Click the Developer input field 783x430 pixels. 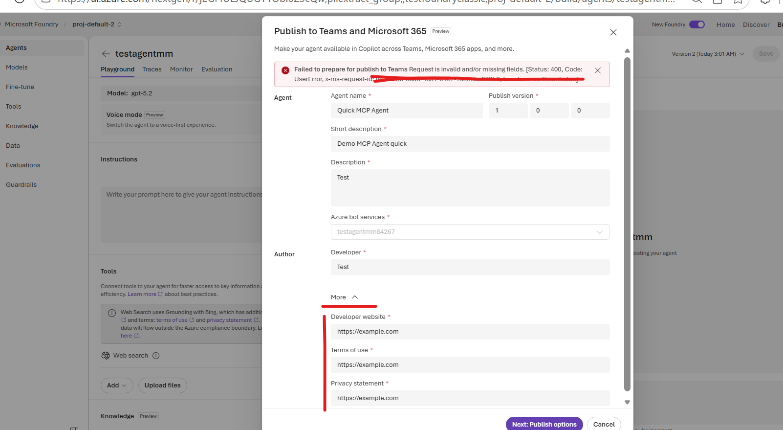click(470, 267)
